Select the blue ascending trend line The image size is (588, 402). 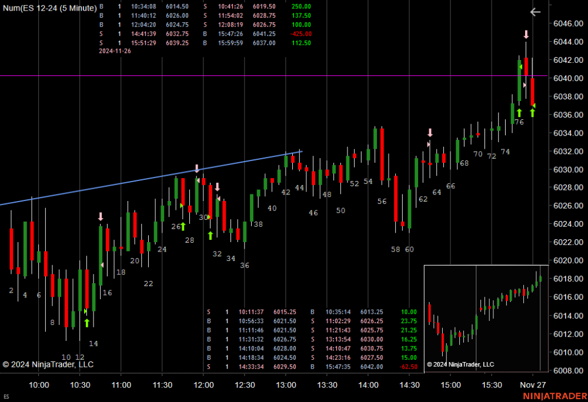[x=118, y=185]
